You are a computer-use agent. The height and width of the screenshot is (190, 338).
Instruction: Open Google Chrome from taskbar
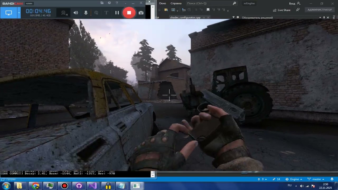[35, 186]
